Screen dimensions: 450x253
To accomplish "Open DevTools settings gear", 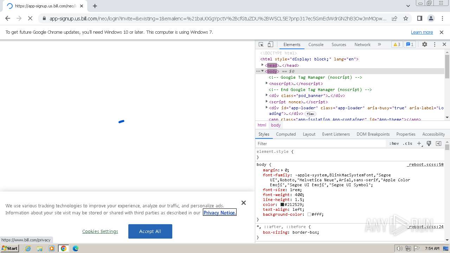I will click(425, 45).
